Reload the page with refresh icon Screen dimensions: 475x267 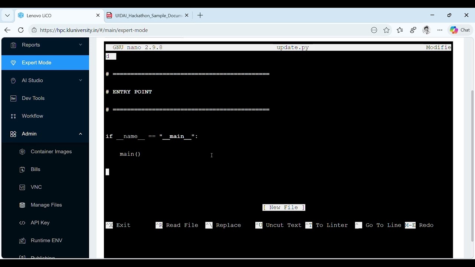click(21, 30)
